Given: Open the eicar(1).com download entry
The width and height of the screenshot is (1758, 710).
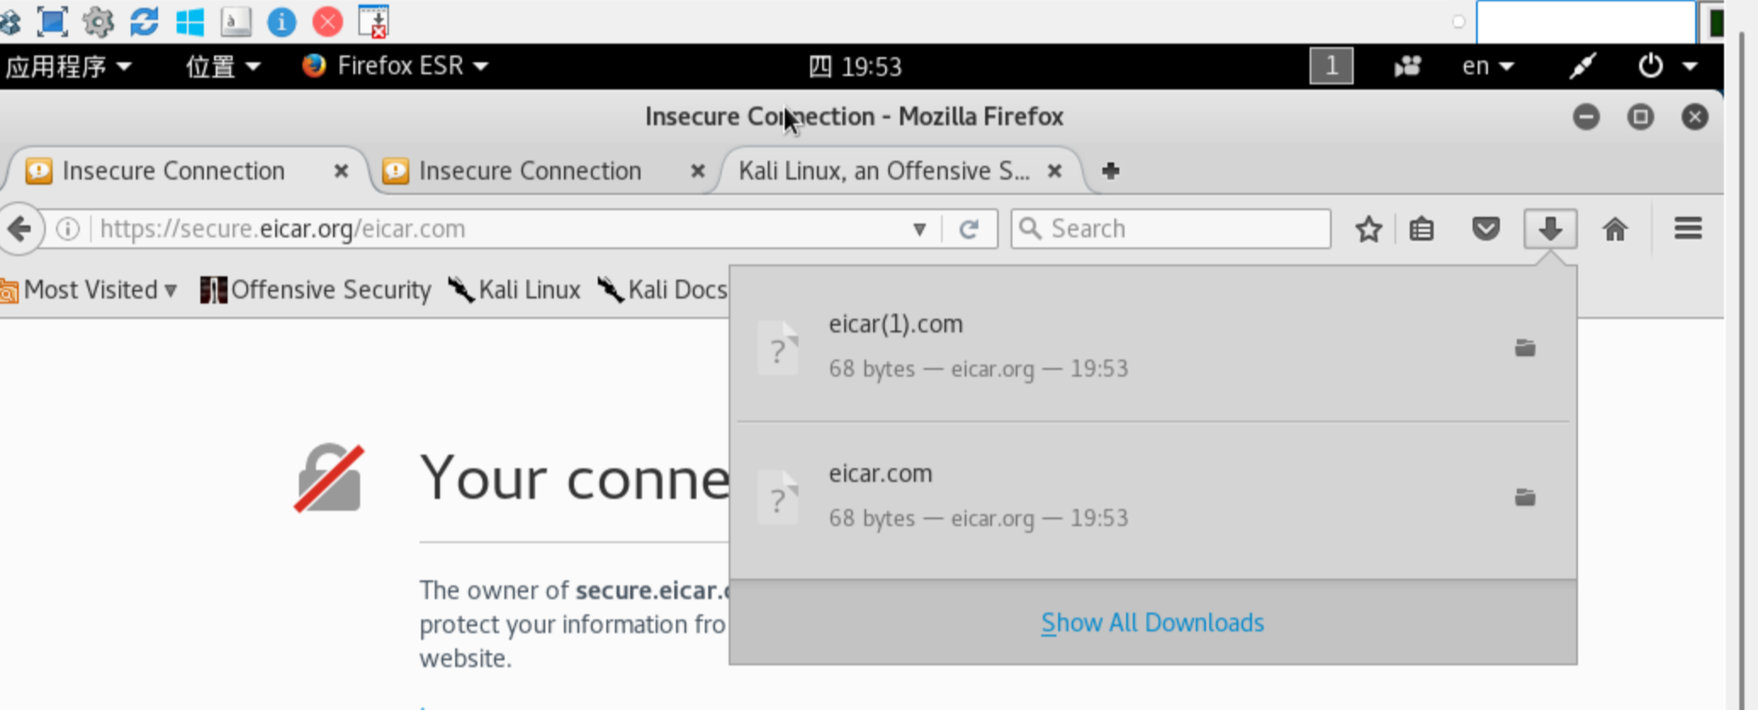Looking at the screenshot, I should [x=1153, y=347].
